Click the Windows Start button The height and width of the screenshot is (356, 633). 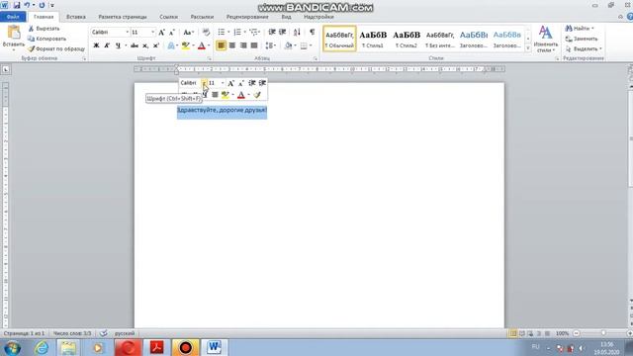[x=12, y=347]
